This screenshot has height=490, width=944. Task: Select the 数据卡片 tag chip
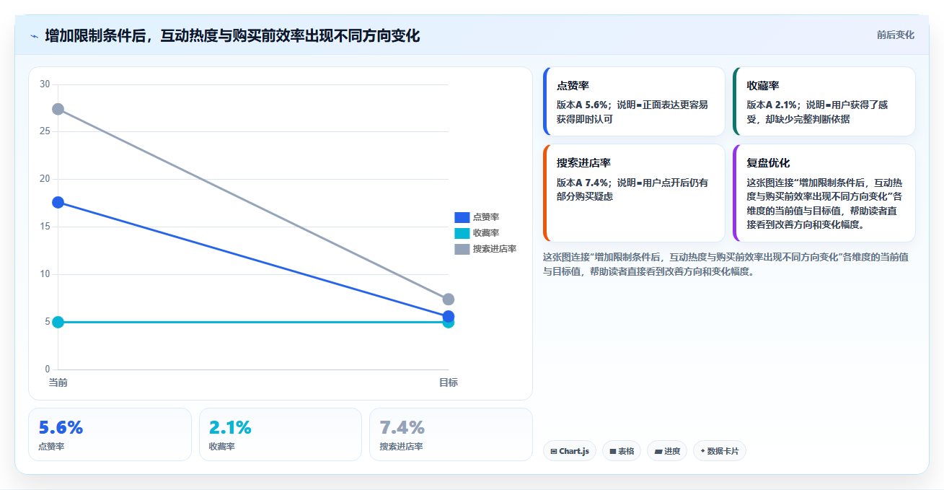pos(719,451)
